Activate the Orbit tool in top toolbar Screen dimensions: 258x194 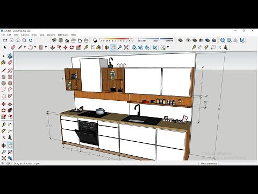coord(107,47)
